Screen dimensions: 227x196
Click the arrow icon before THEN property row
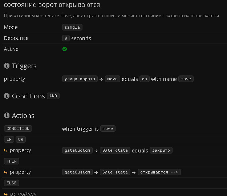coord(6,172)
